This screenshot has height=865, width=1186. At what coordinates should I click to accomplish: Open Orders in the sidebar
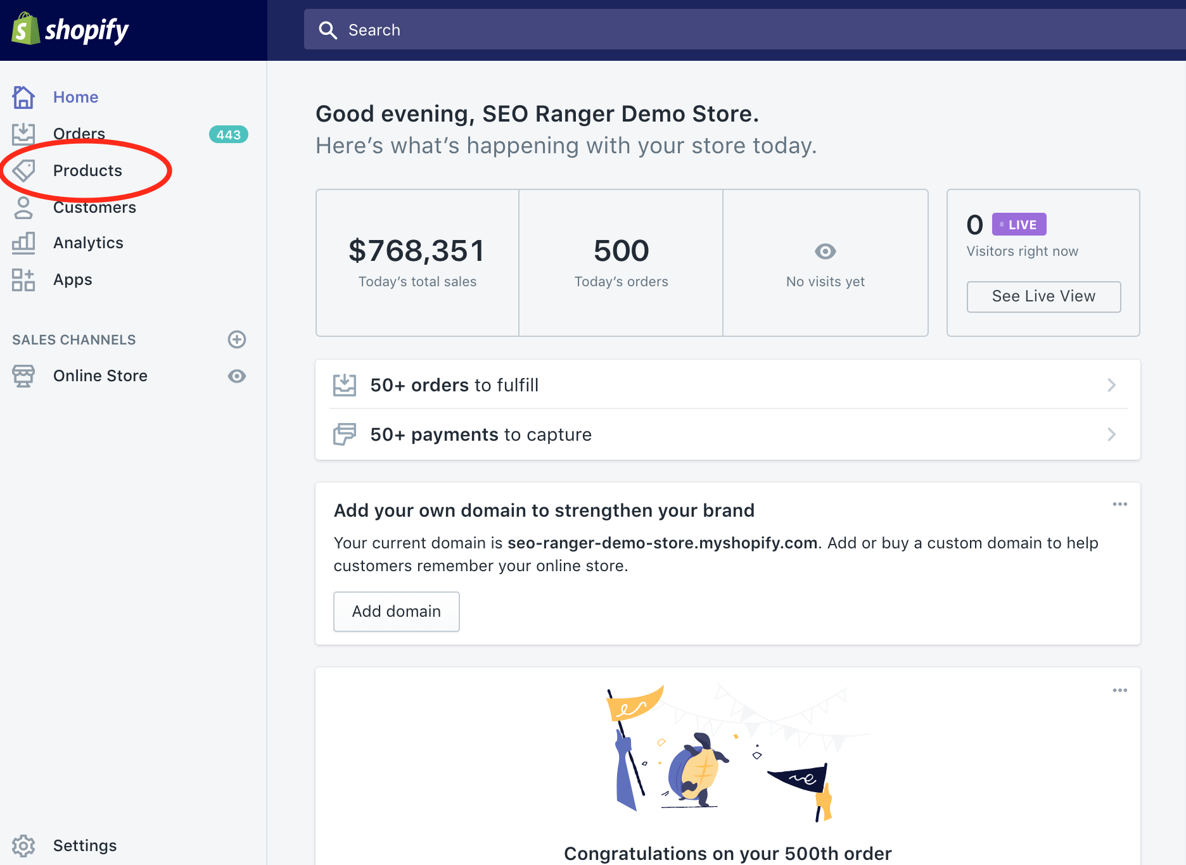(x=79, y=134)
